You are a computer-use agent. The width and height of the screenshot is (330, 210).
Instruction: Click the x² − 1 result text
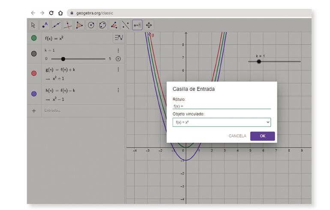(x=58, y=99)
